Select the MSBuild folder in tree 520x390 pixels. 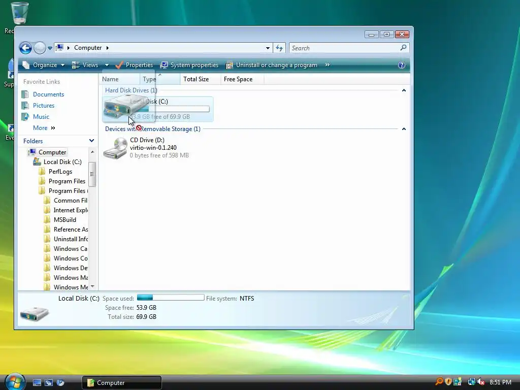coord(64,220)
